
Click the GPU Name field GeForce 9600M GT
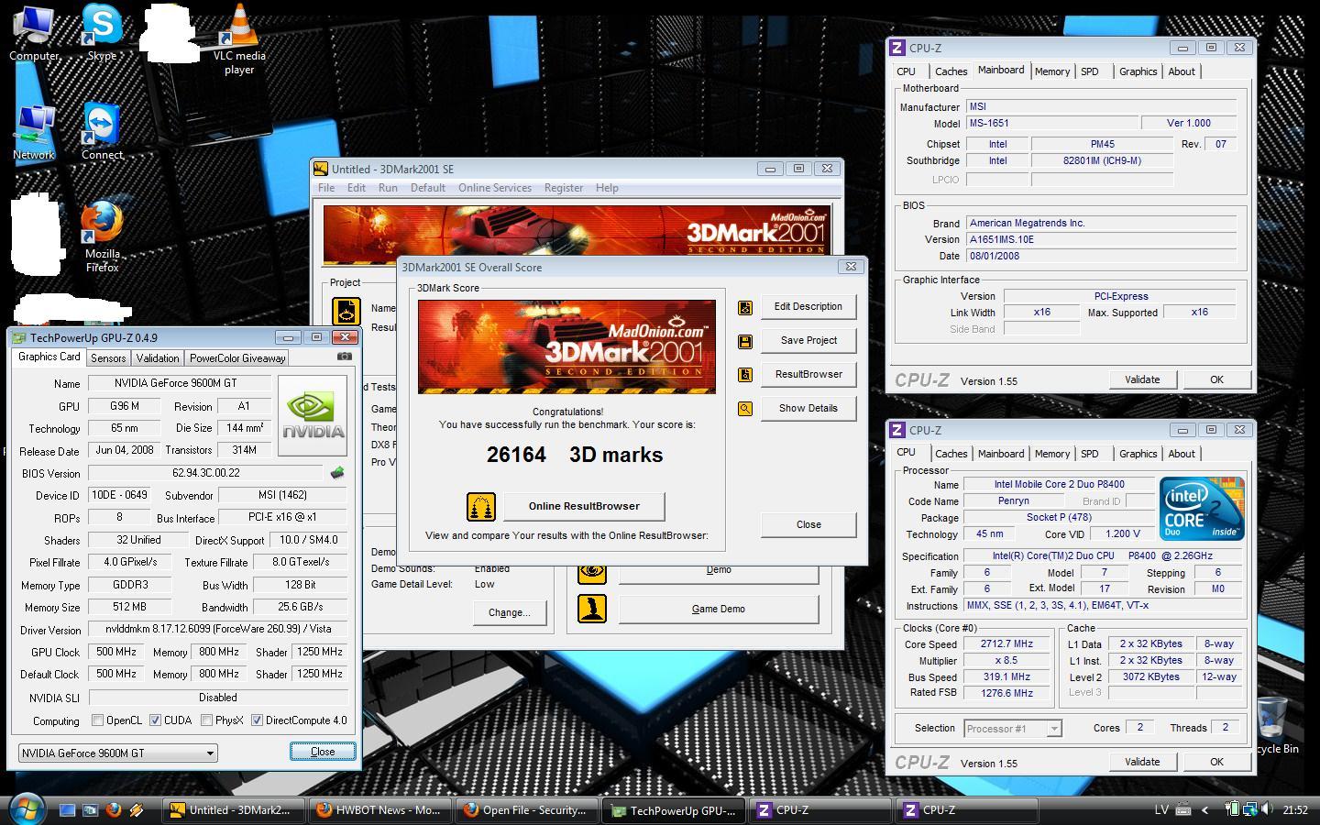[x=180, y=383]
